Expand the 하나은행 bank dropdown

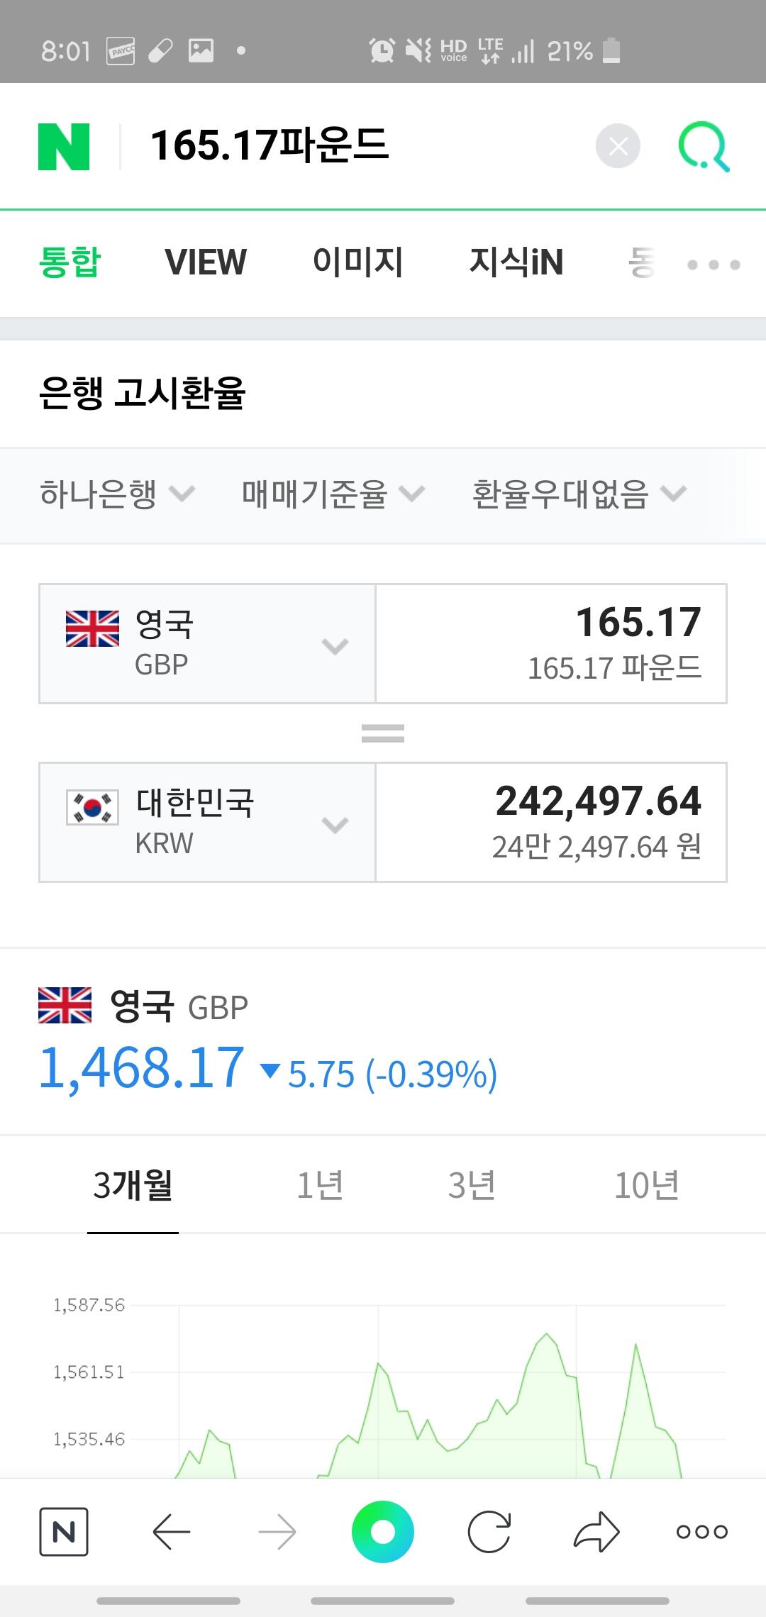pos(117,494)
